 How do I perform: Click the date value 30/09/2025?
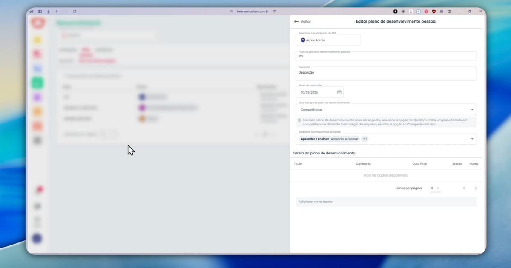(309, 92)
